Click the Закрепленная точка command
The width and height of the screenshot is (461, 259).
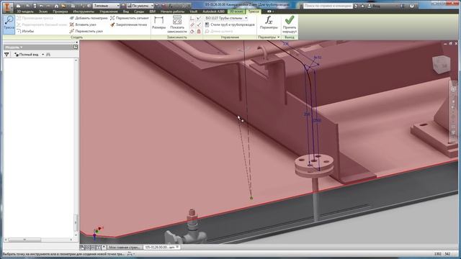coord(128,24)
